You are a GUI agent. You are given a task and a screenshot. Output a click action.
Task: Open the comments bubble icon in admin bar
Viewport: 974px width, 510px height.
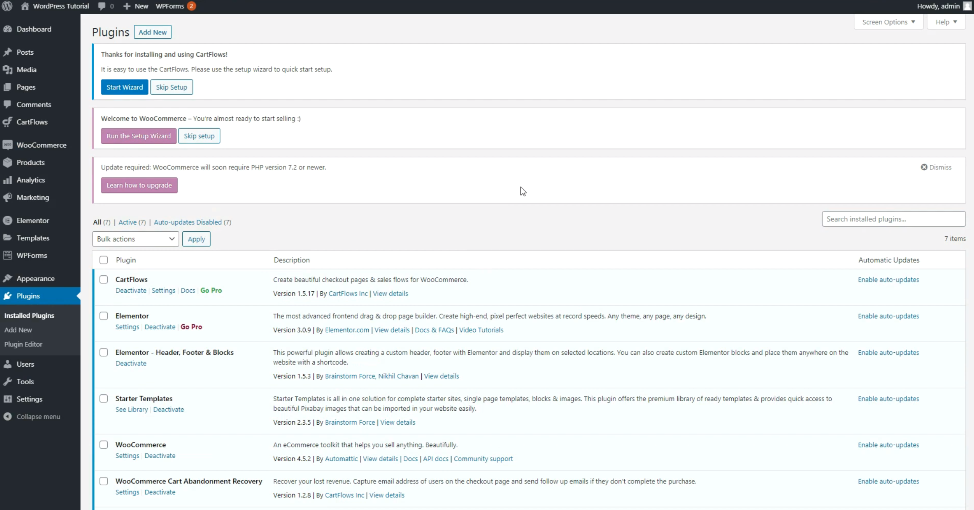pyautogui.click(x=101, y=6)
